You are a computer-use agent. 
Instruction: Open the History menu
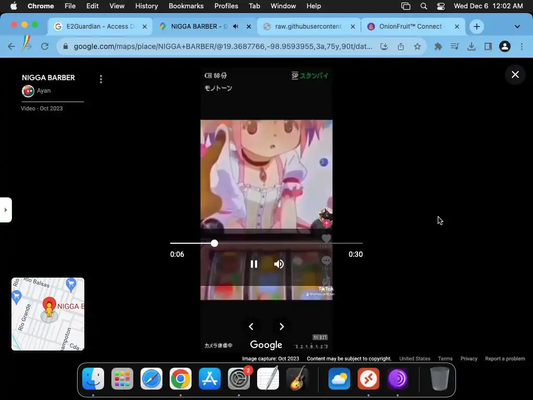pos(146,6)
